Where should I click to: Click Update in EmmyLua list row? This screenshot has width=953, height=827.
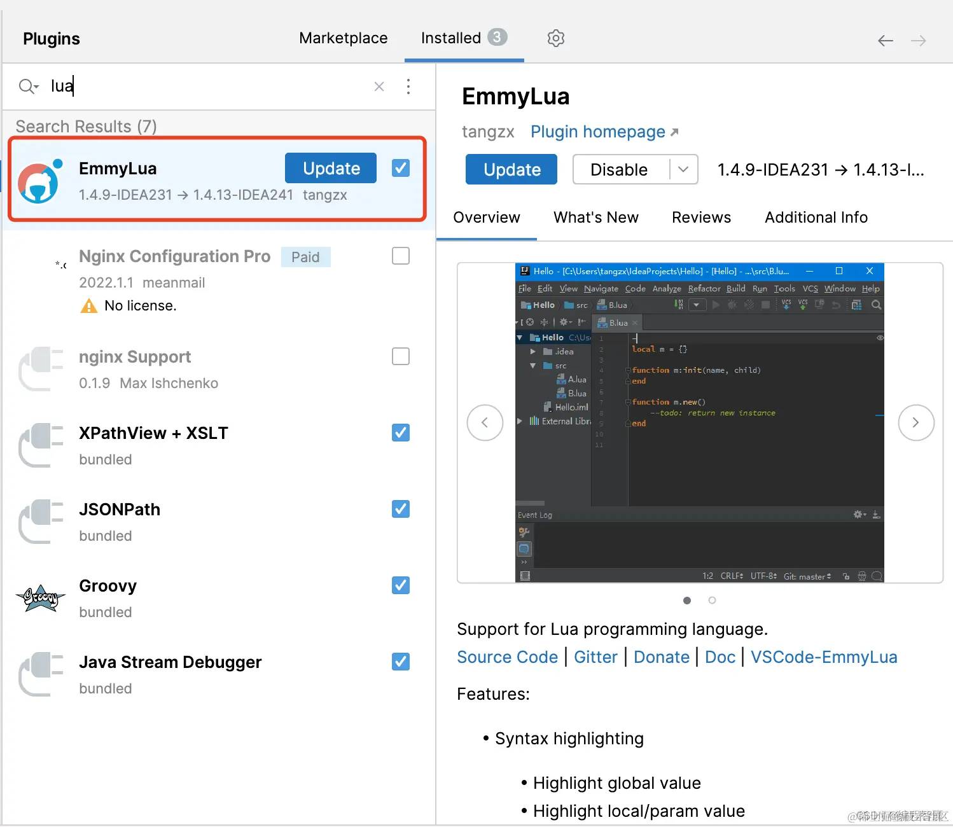331,168
